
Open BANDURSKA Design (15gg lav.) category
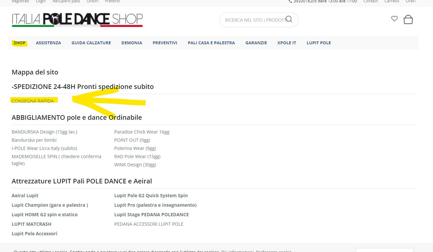point(44,132)
